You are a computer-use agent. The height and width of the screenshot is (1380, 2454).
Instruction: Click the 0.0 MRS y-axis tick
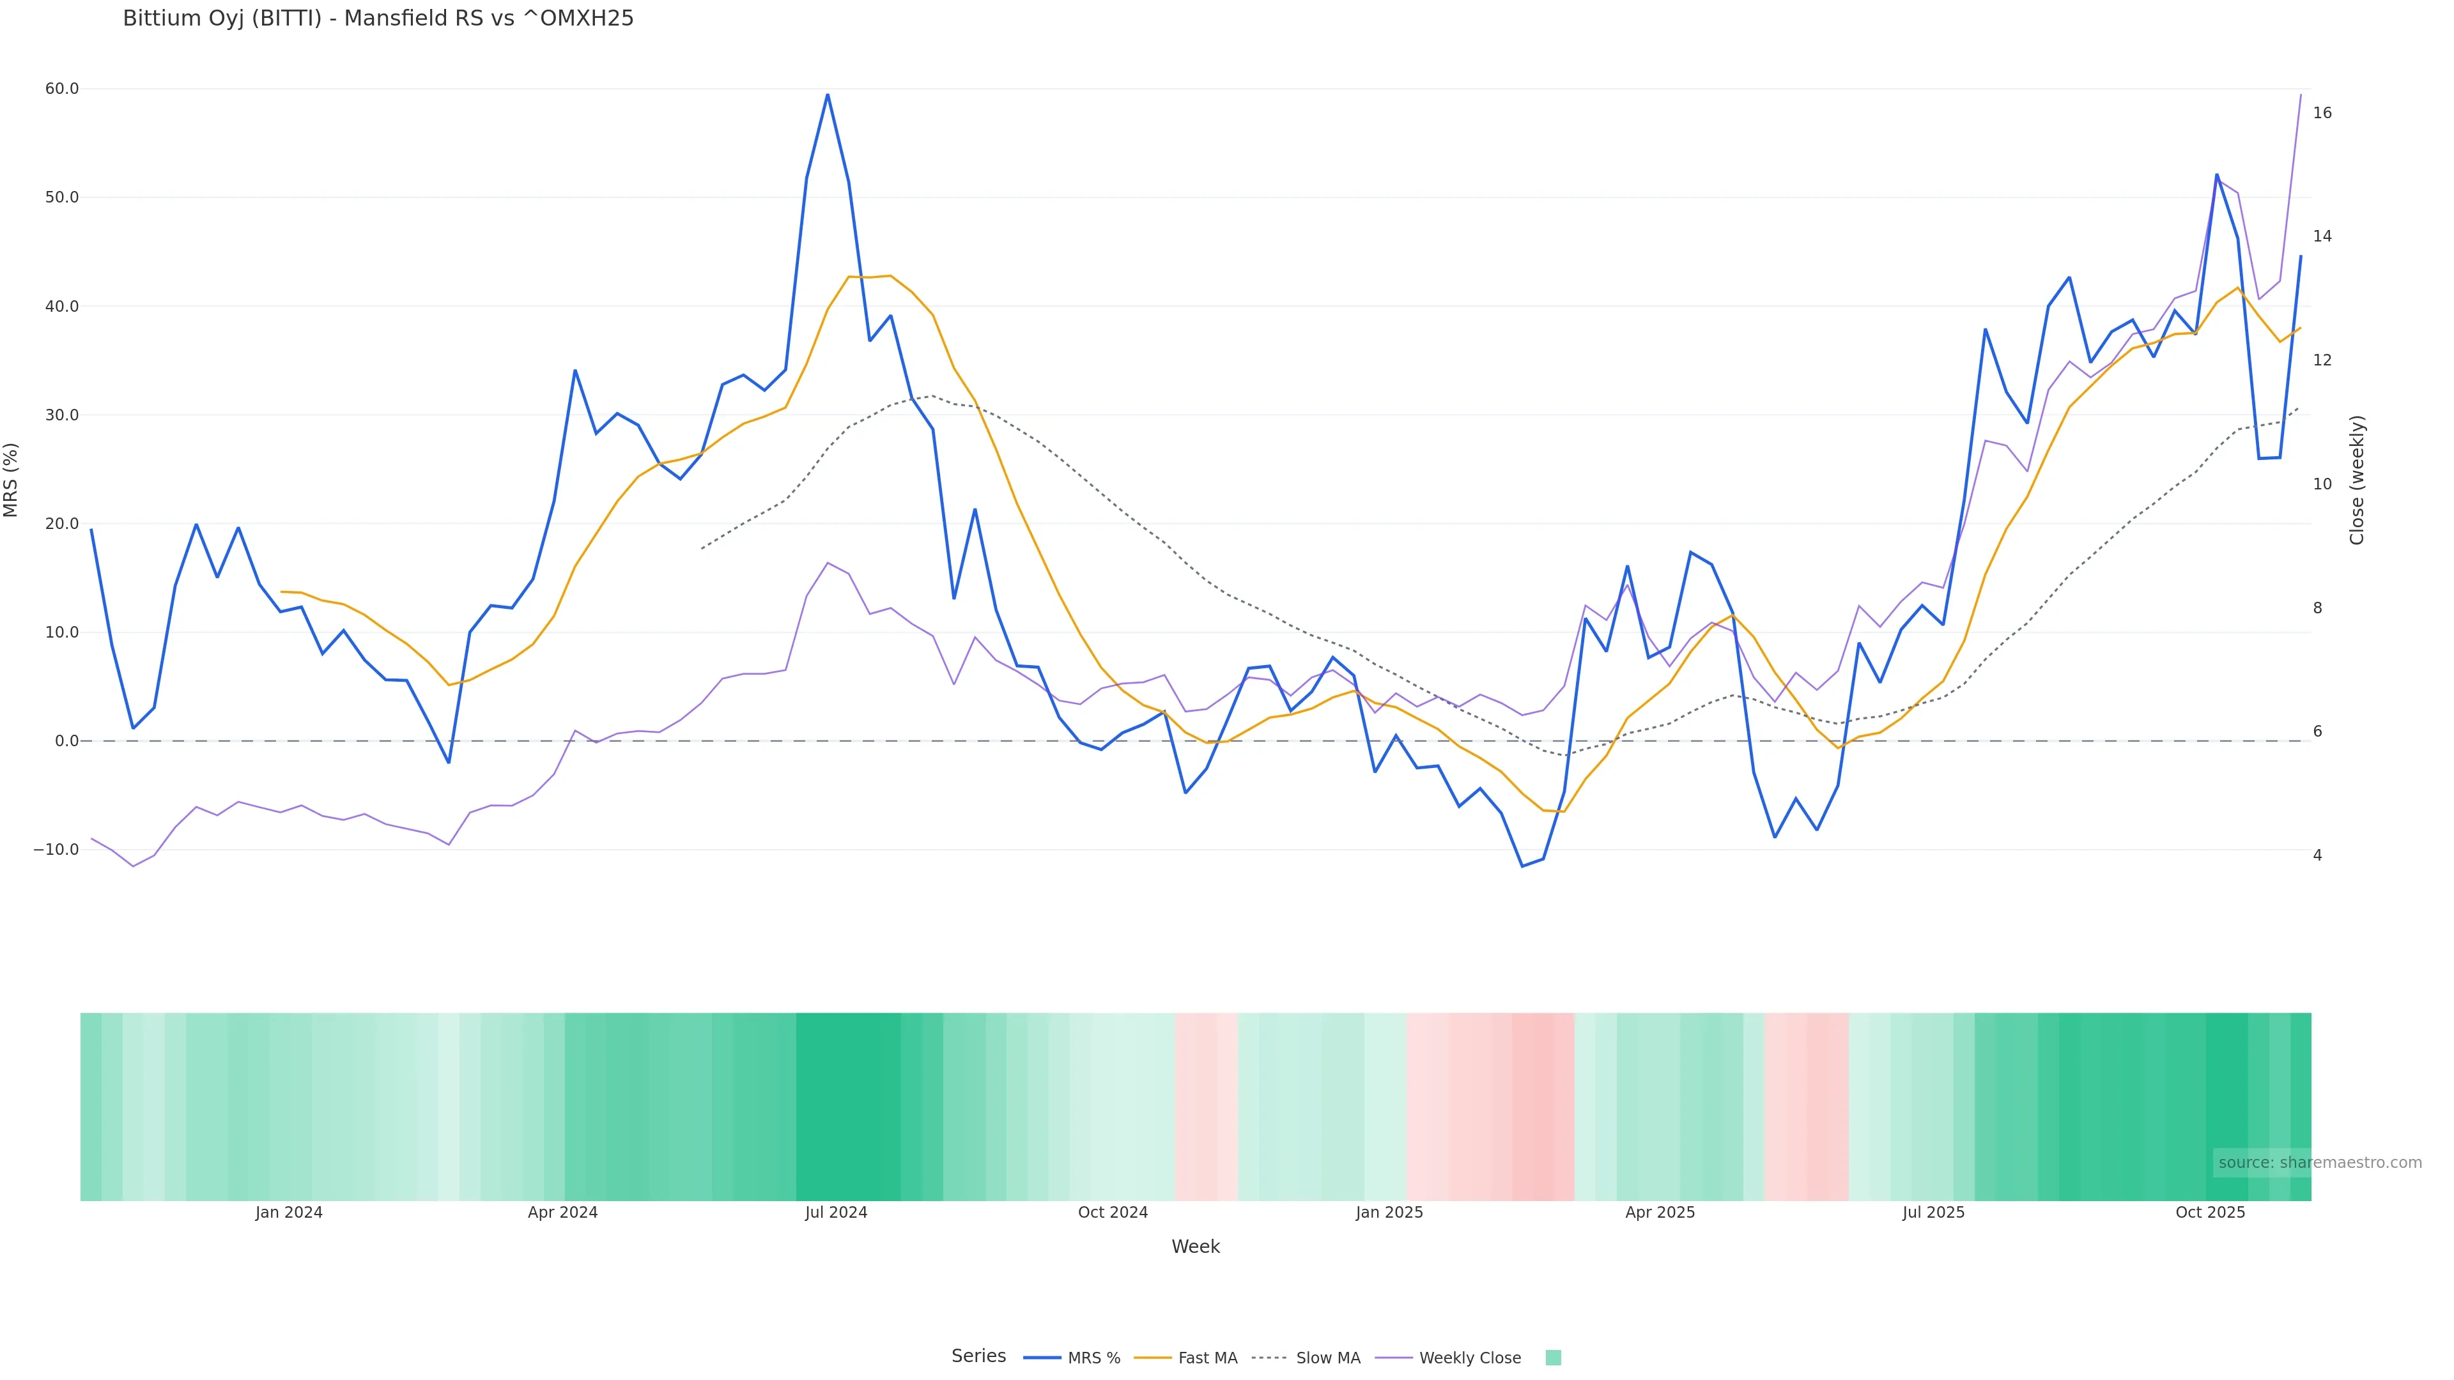pos(66,741)
